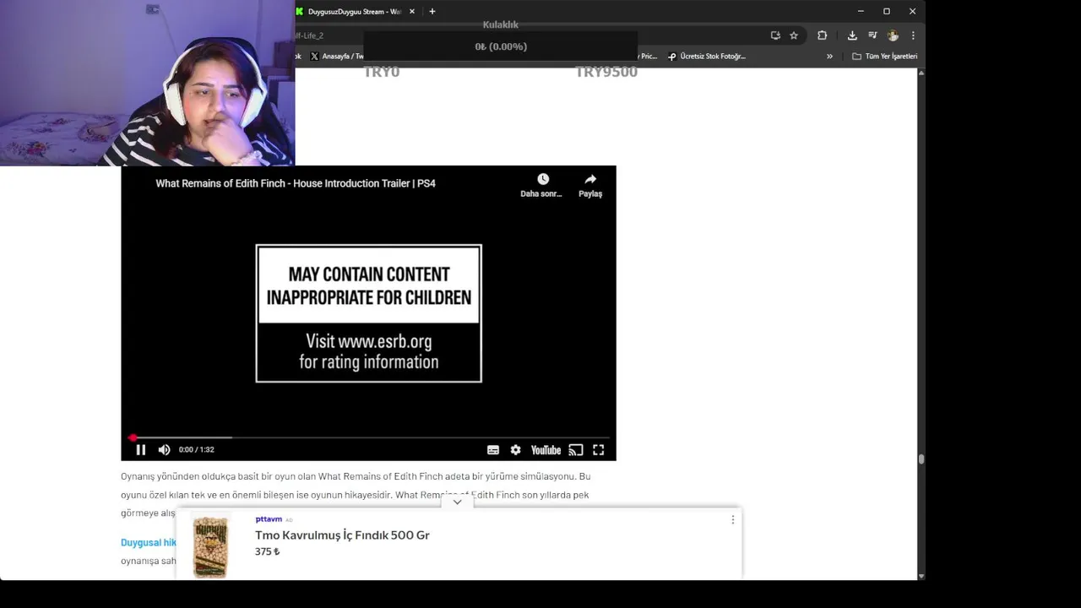Viewport: 1081px width, 608px height.
Task: Click the ESRB rating notice in video
Action: pyautogui.click(x=369, y=313)
